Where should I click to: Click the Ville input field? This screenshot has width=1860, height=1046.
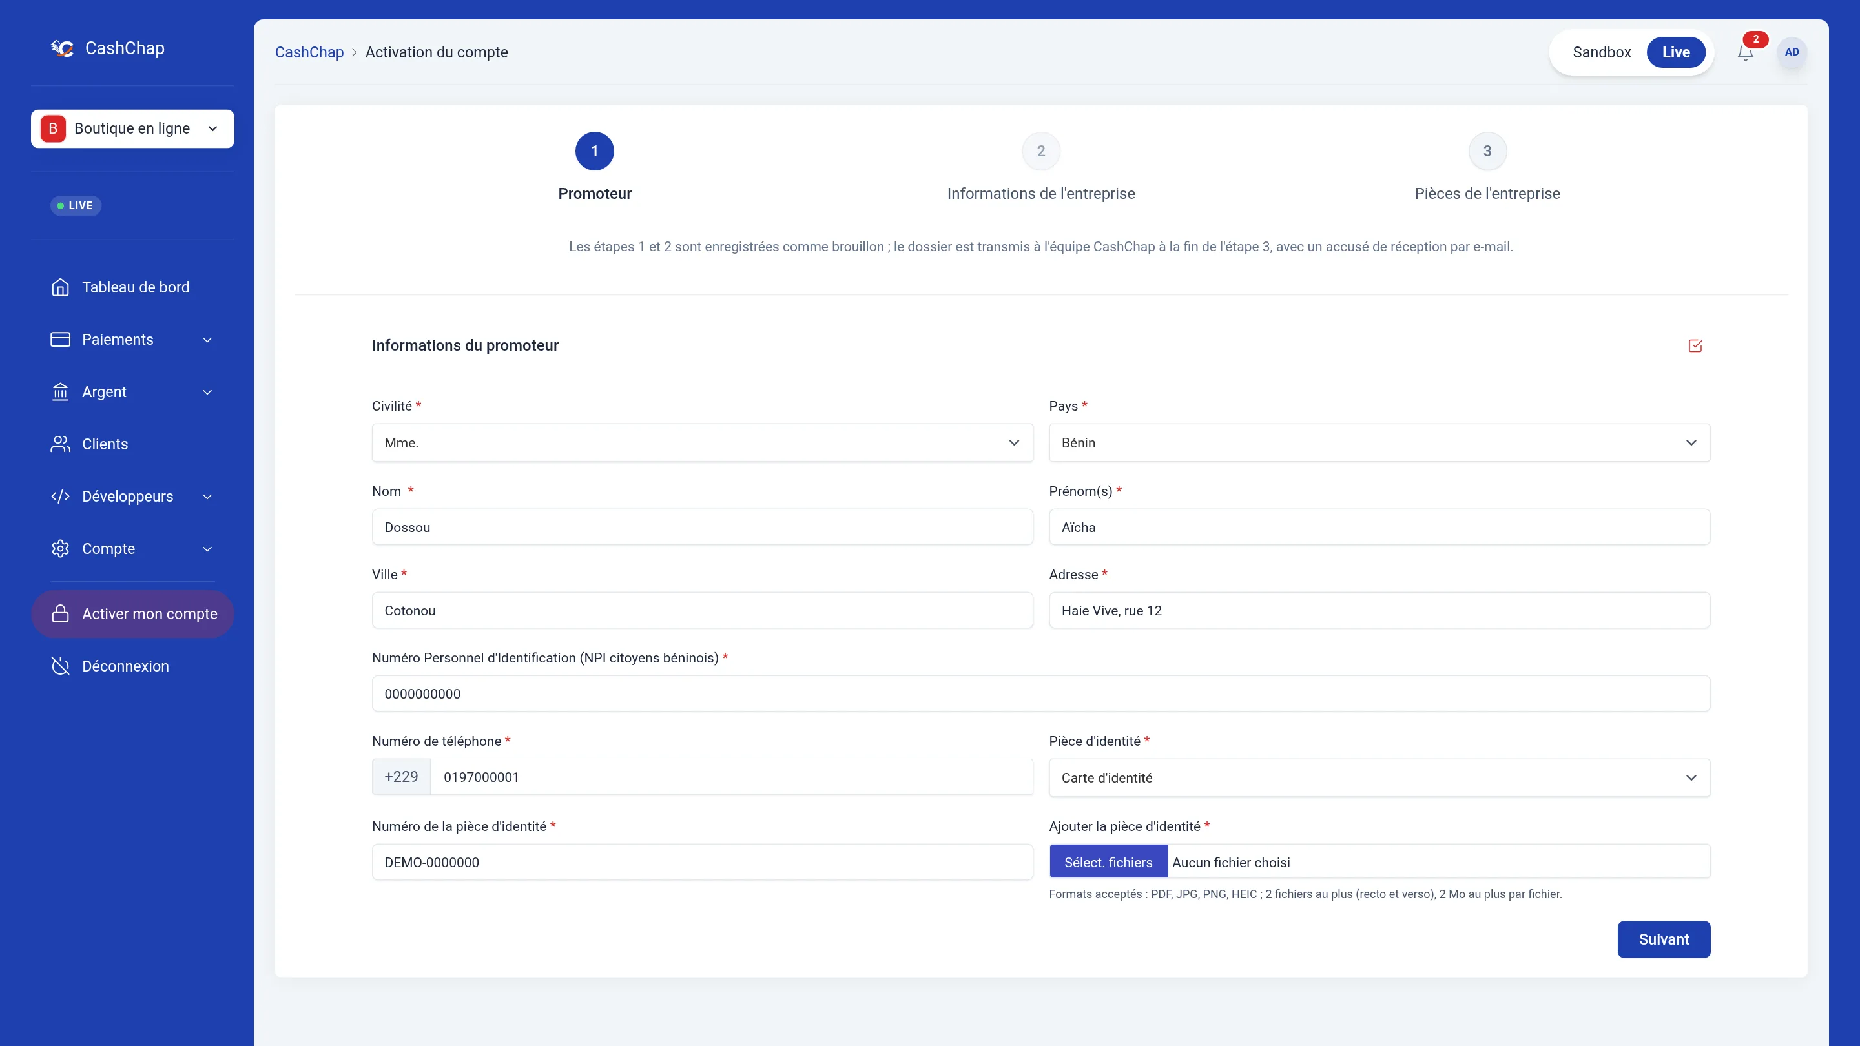pyautogui.click(x=702, y=611)
